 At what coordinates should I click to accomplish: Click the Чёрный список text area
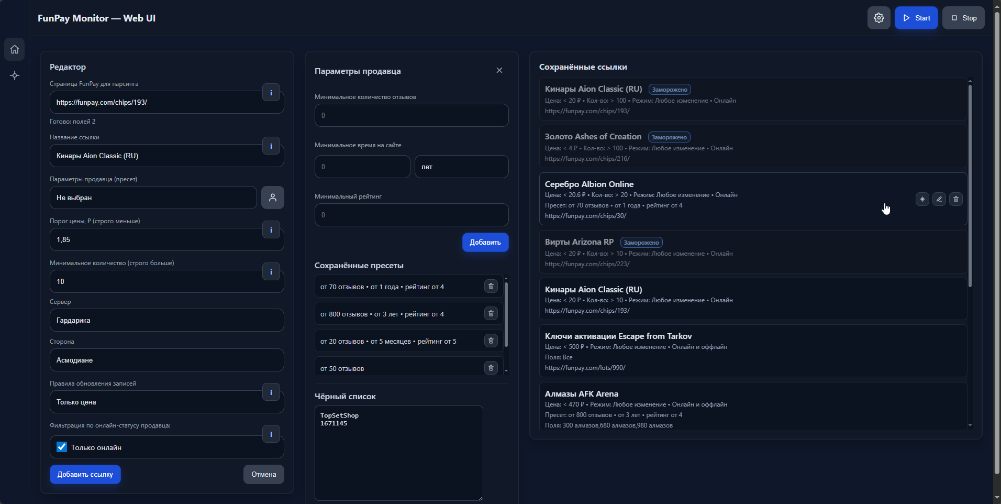pyautogui.click(x=398, y=453)
